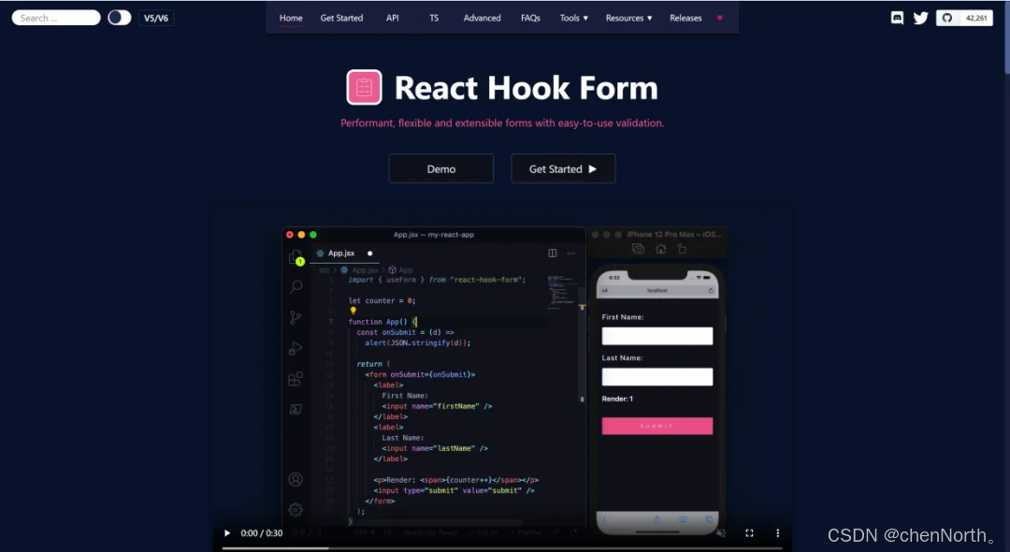This screenshot has width=1010, height=552.
Task: Click the video's account avatar icon
Action: coord(295,479)
